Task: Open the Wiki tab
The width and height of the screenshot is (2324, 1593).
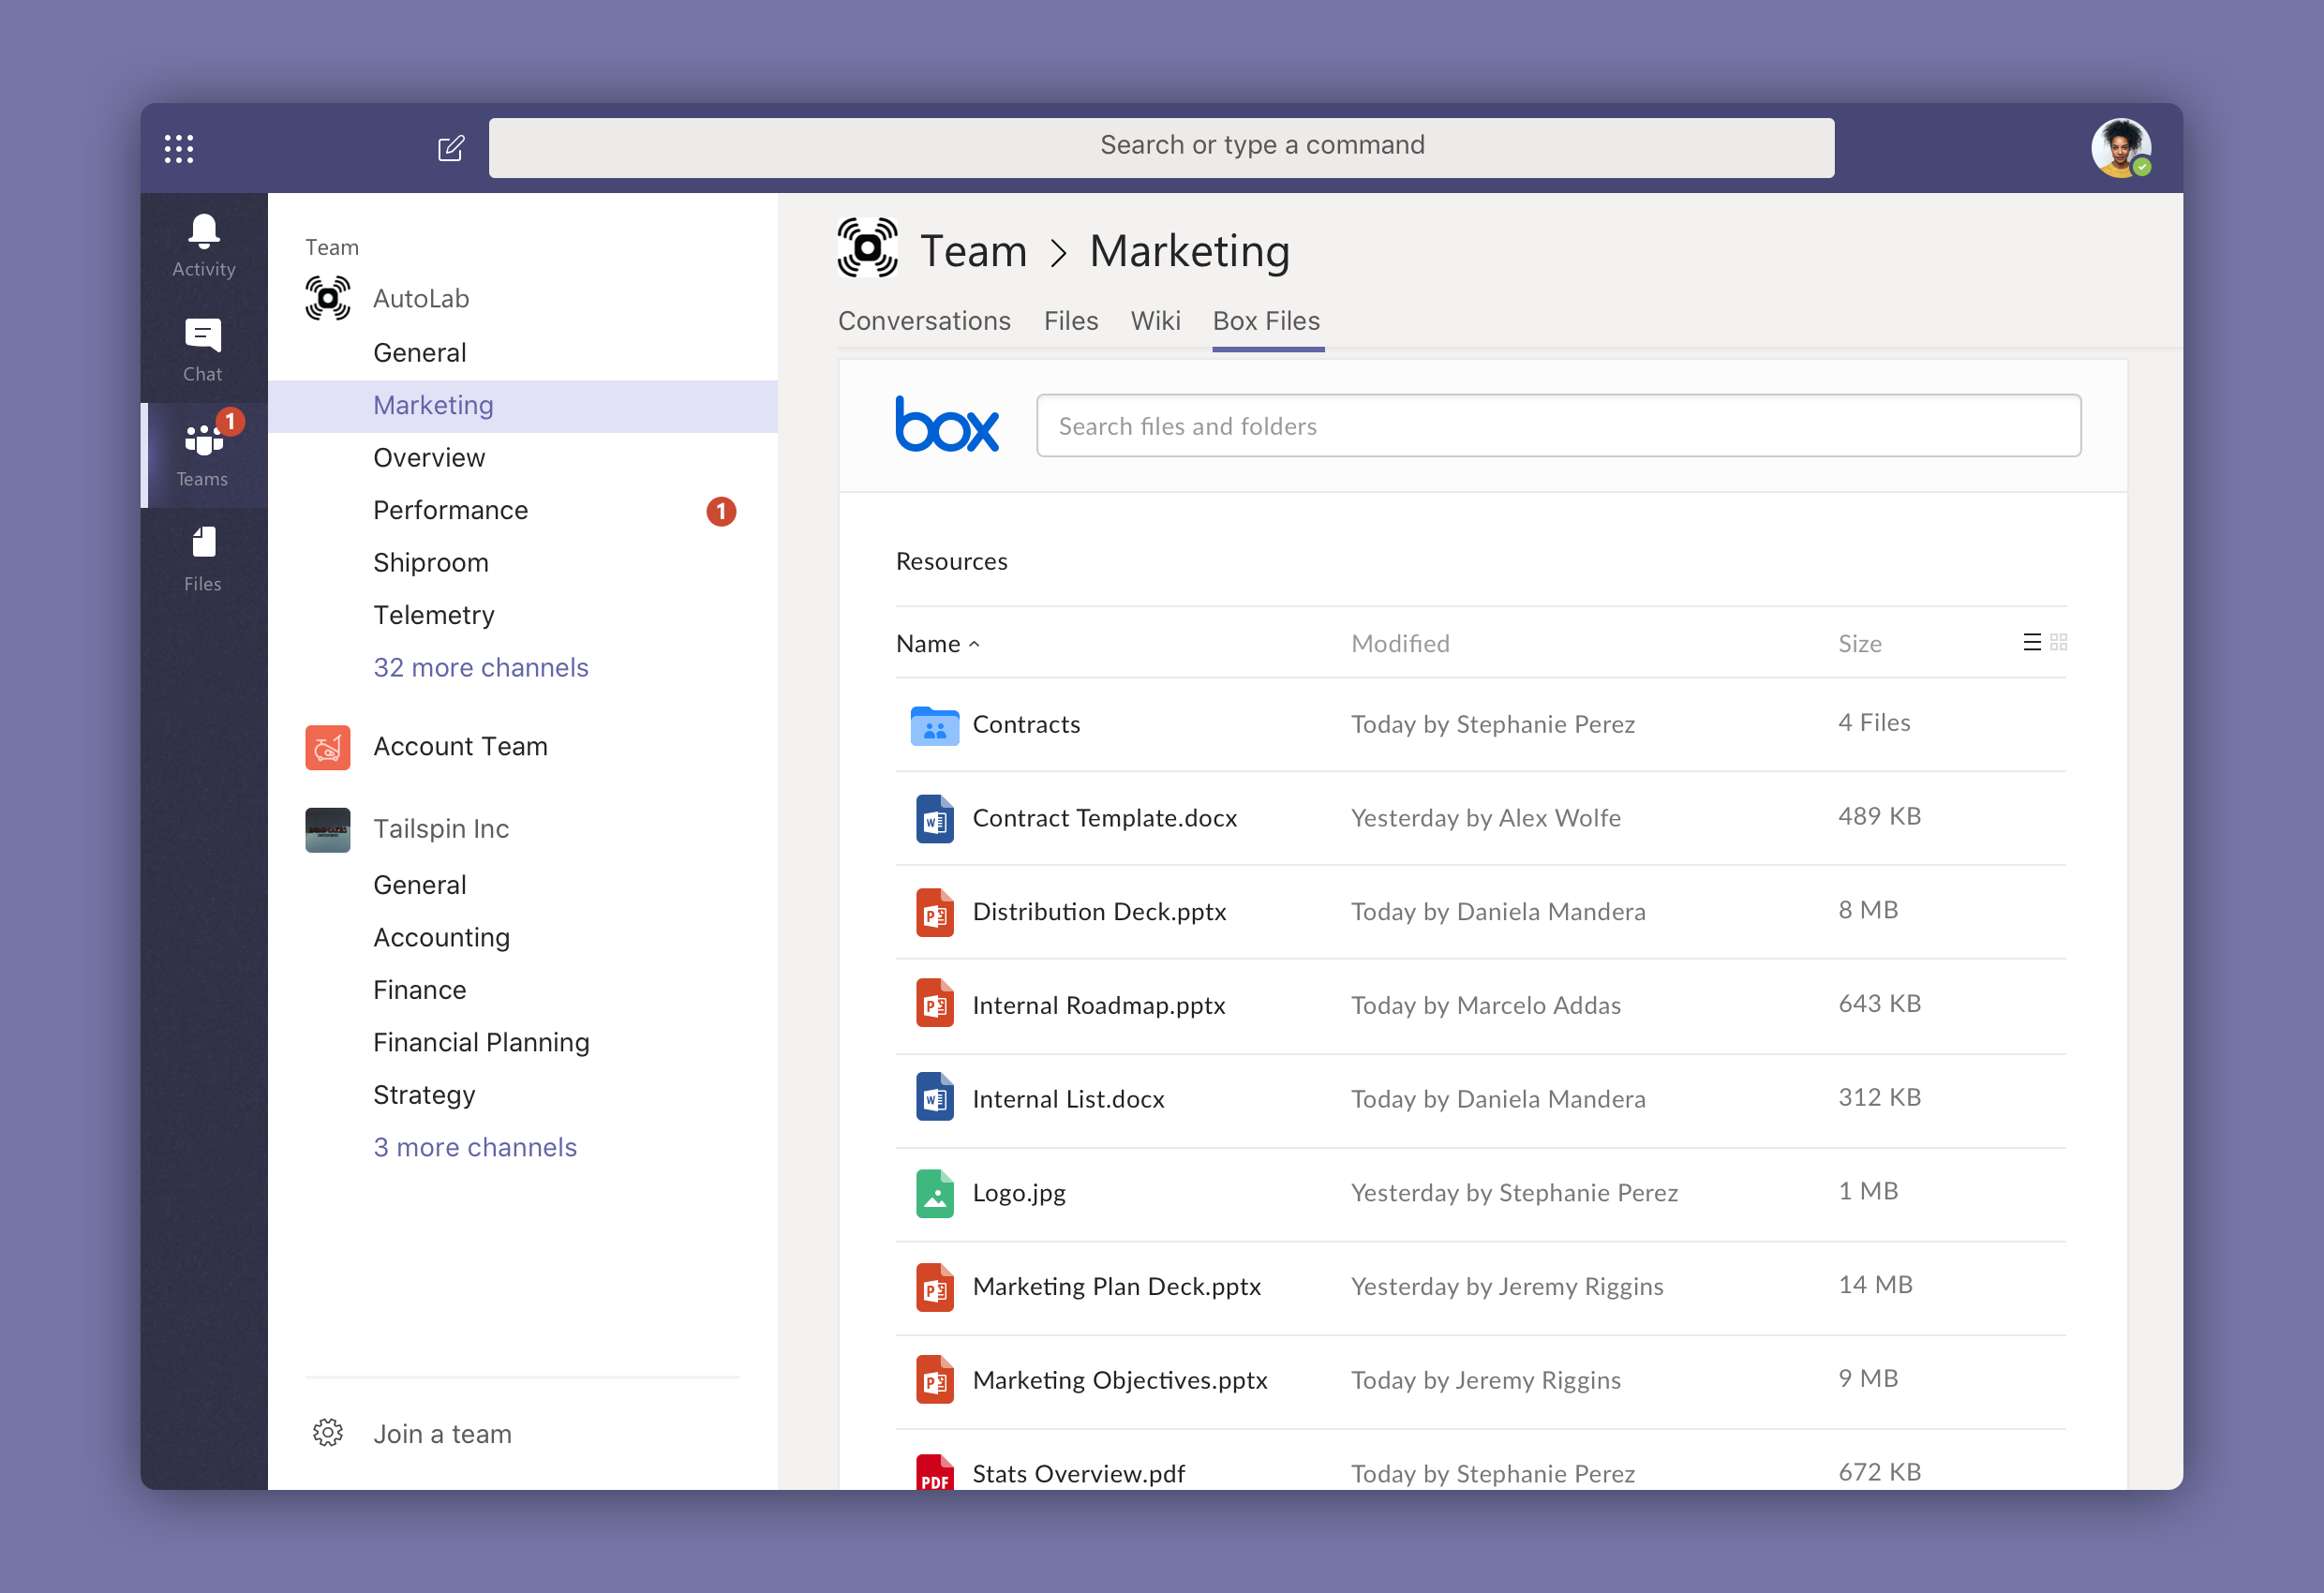Action: (1156, 320)
